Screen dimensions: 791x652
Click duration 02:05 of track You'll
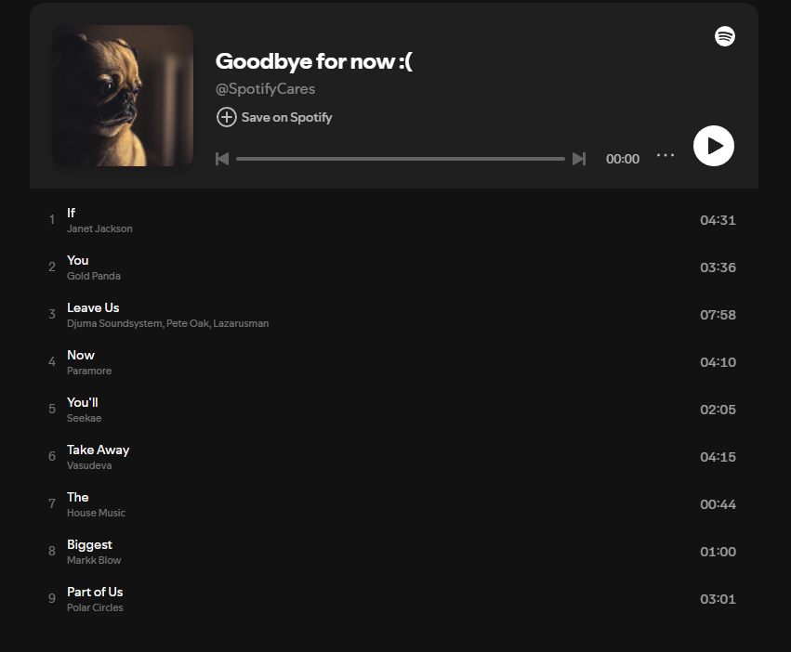pyautogui.click(x=718, y=410)
